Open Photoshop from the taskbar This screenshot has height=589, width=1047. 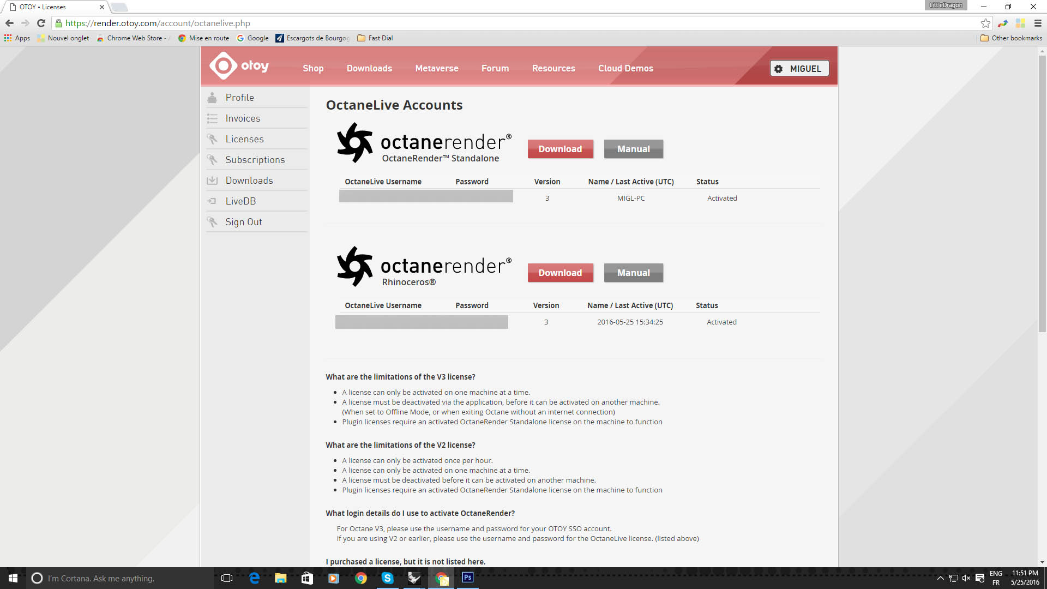pos(467,578)
